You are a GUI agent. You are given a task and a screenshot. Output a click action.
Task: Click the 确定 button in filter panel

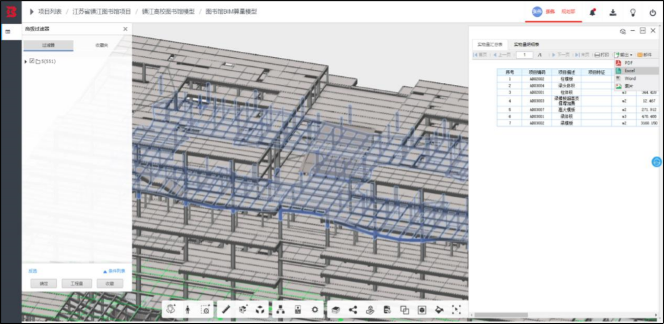click(44, 283)
